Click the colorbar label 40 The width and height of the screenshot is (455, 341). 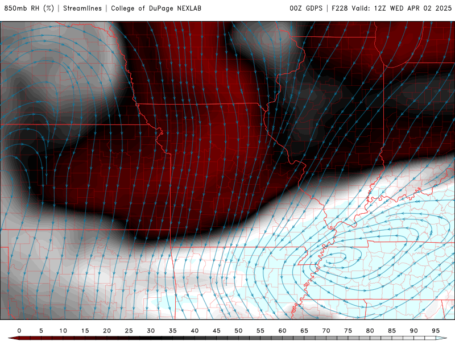(x=195, y=331)
